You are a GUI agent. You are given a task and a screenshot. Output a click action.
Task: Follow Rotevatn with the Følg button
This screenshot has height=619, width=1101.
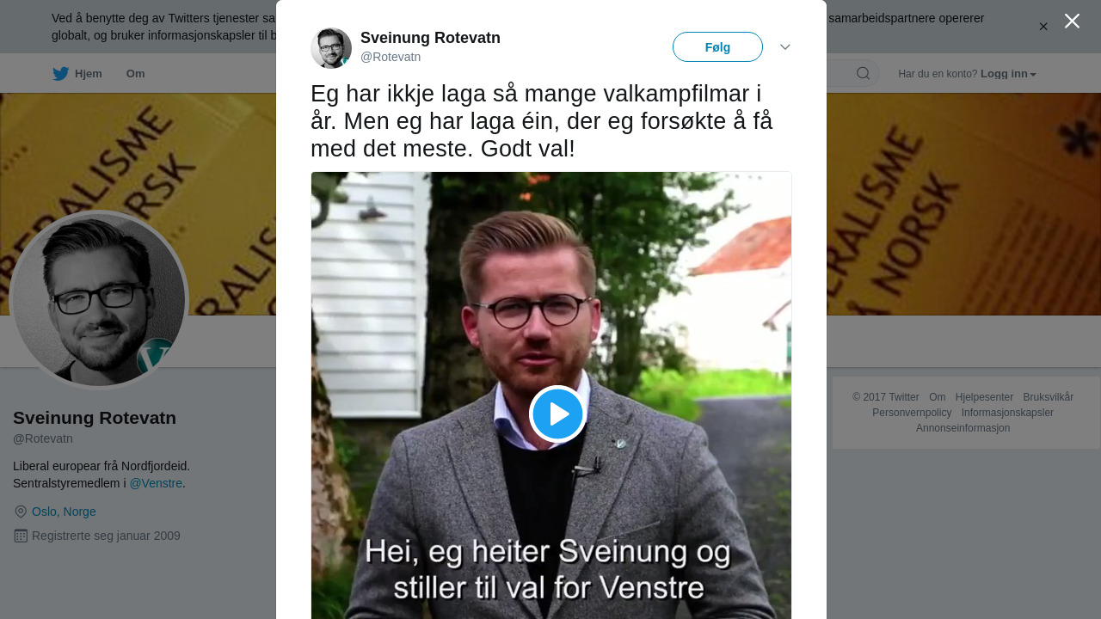(717, 47)
